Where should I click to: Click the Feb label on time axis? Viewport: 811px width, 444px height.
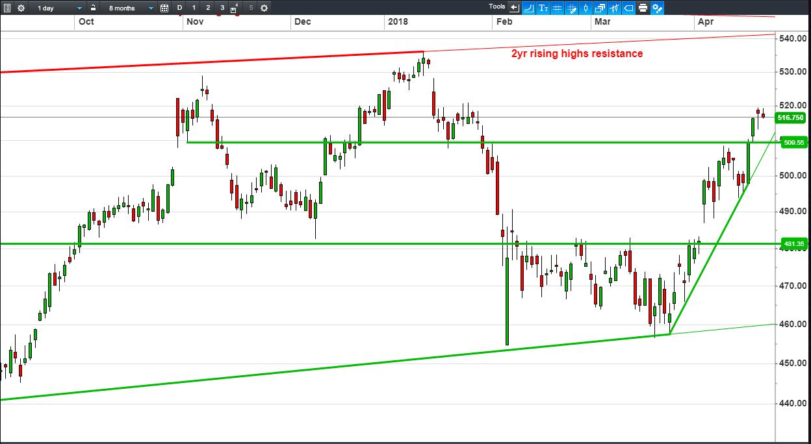[504, 21]
